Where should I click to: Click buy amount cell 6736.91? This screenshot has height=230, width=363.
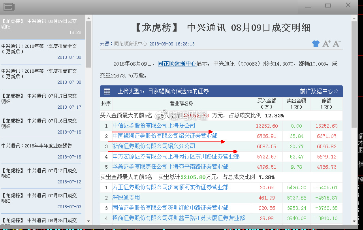(267, 136)
